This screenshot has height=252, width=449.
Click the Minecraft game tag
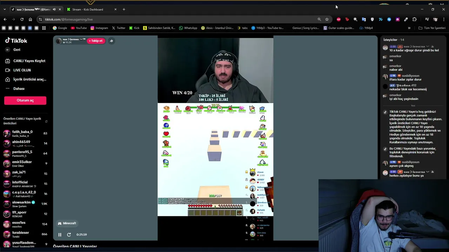click(67, 223)
